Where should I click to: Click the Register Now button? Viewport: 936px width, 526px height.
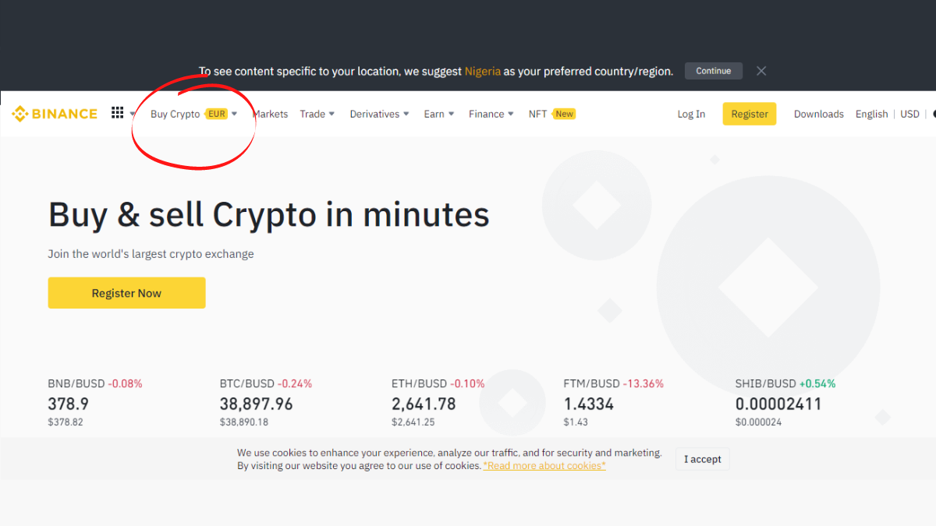pos(126,293)
